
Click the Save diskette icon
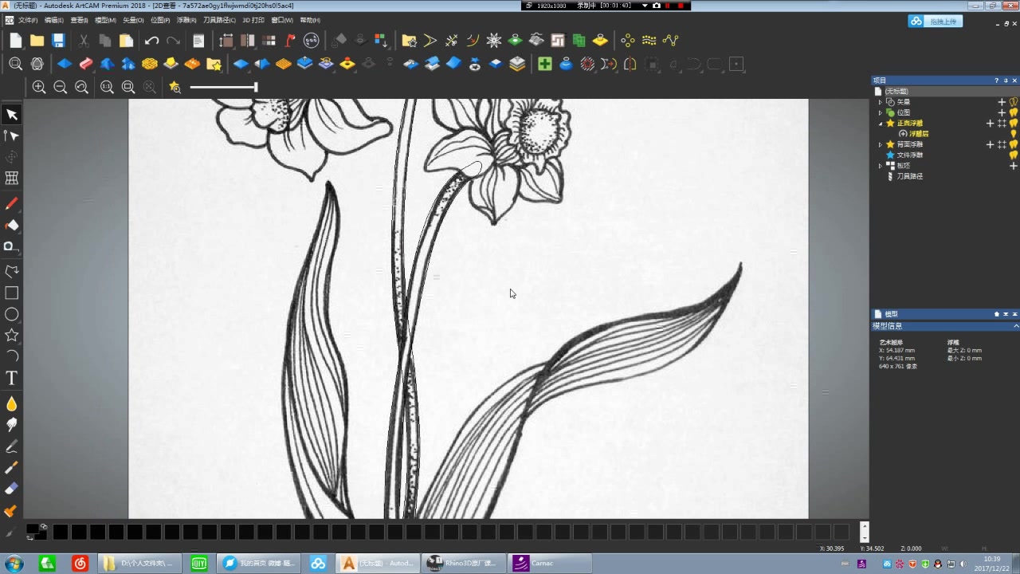(x=58, y=40)
